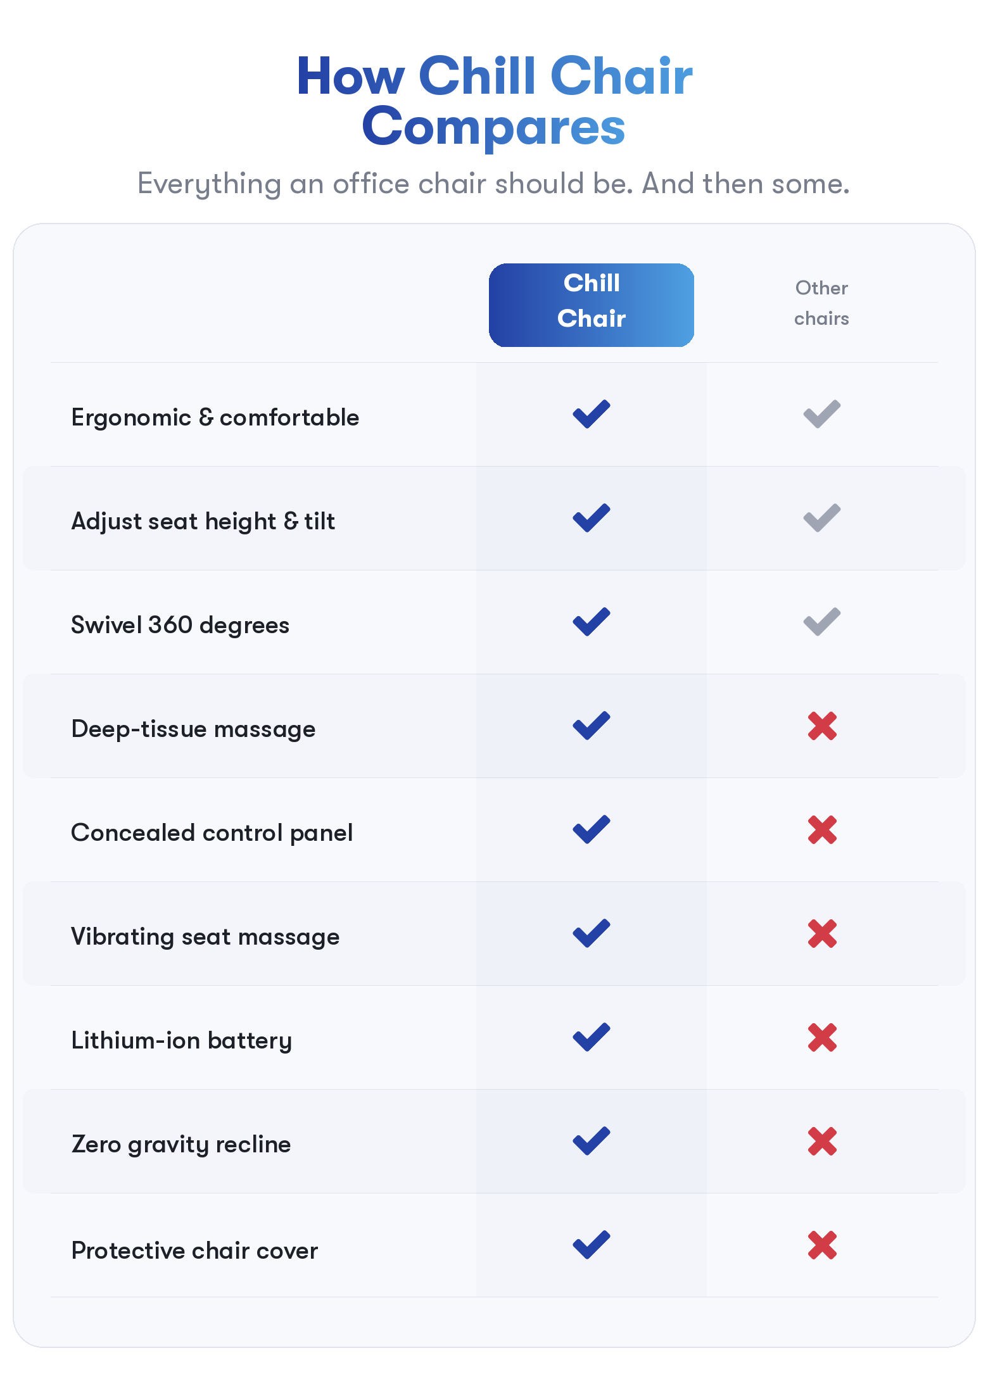Click red X beside Vibrating seat massage
988x1398 pixels.
pos(822,934)
